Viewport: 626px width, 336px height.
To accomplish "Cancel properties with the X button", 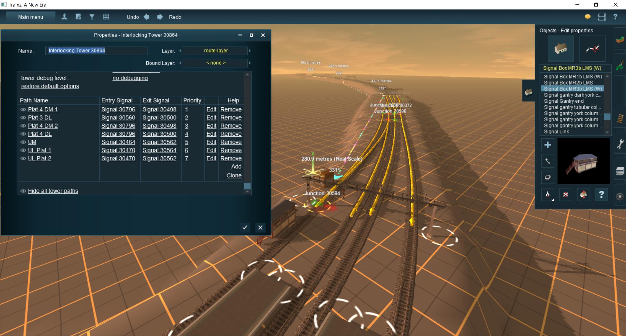I will pos(260,227).
